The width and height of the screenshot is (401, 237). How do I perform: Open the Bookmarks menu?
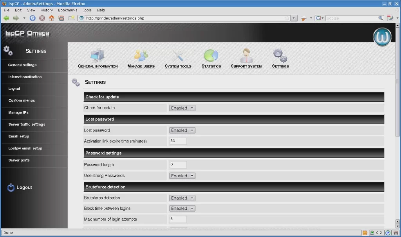[67, 10]
